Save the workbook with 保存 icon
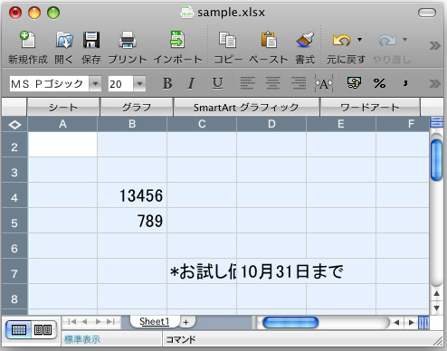This screenshot has width=447, height=351. [x=91, y=40]
